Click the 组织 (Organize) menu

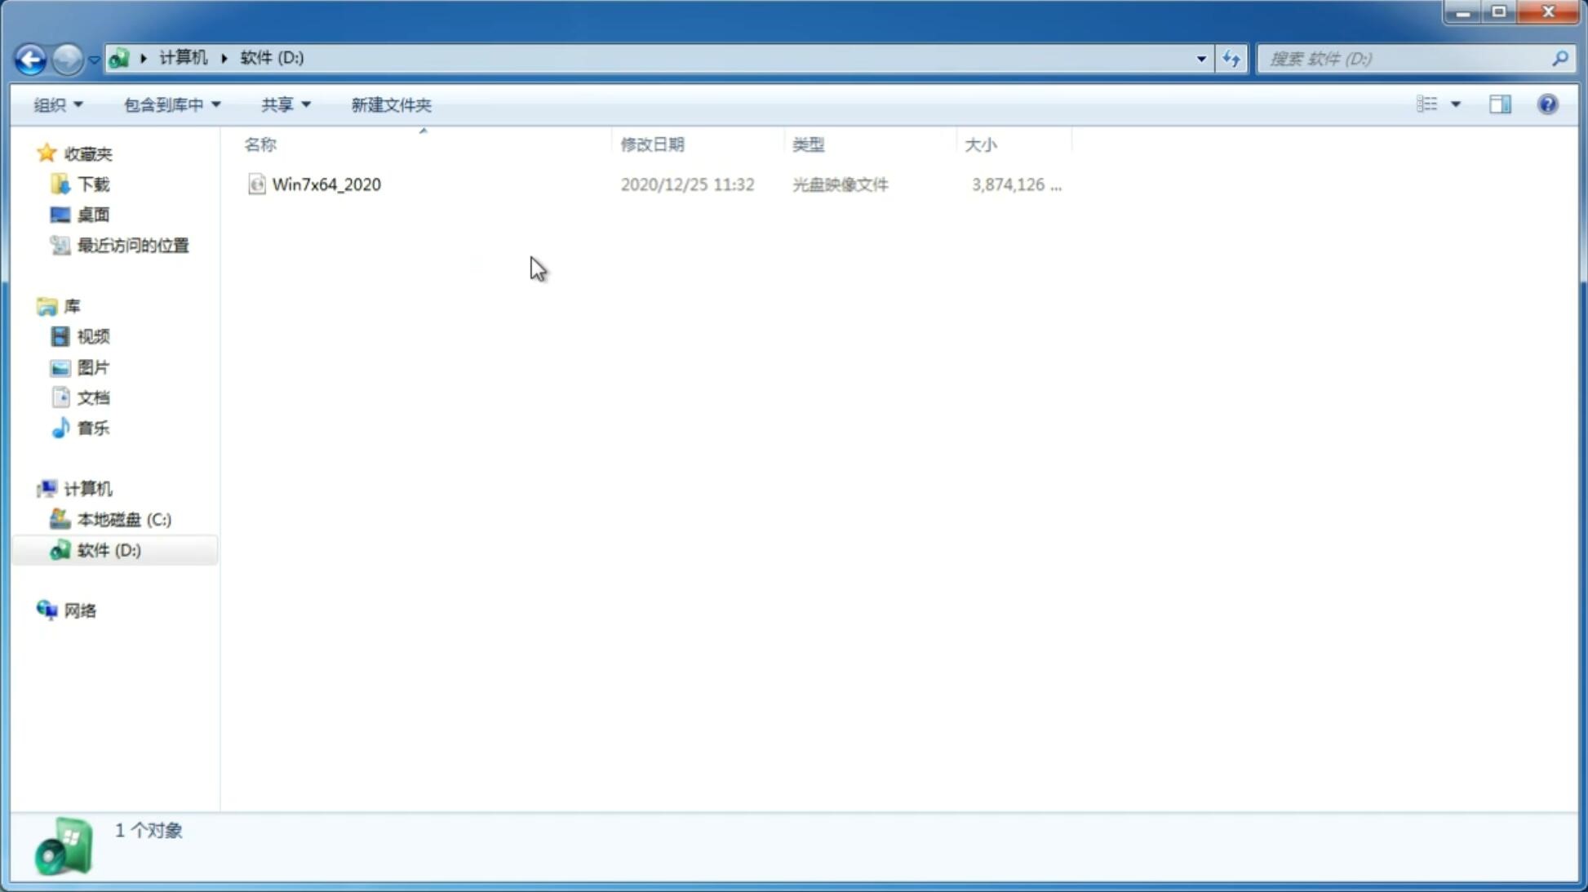pyautogui.click(x=57, y=104)
